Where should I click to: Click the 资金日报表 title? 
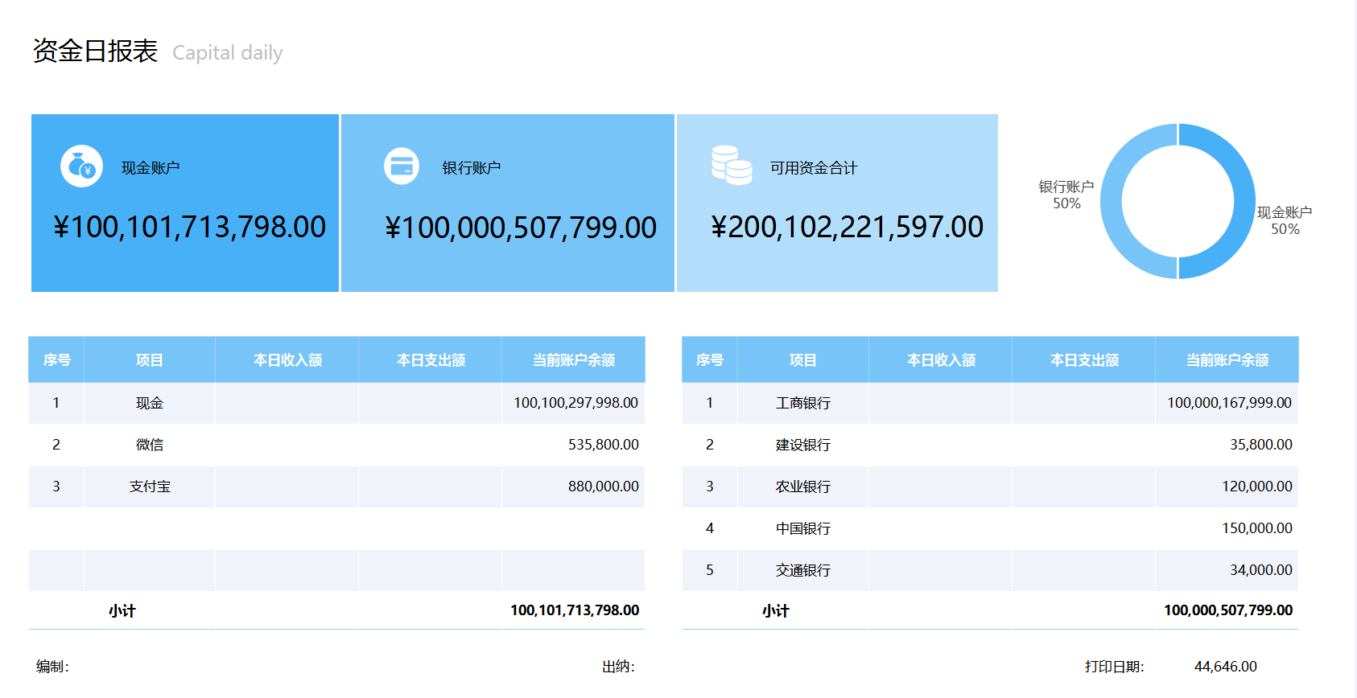pyautogui.click(x=95, y=51)
